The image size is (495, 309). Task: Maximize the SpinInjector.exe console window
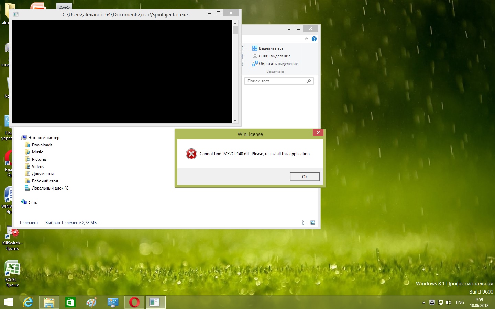[218, 13]
